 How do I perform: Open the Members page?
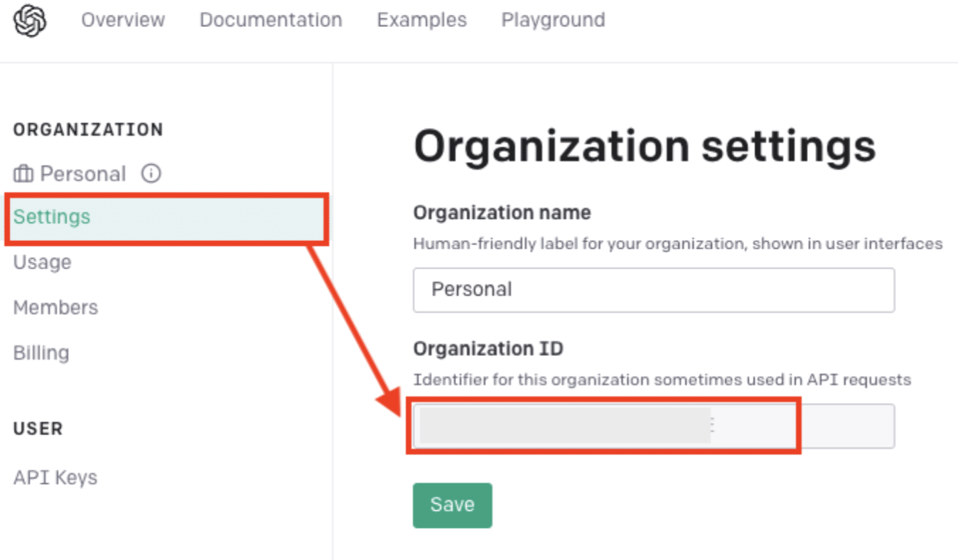click(x=55, y=307)
